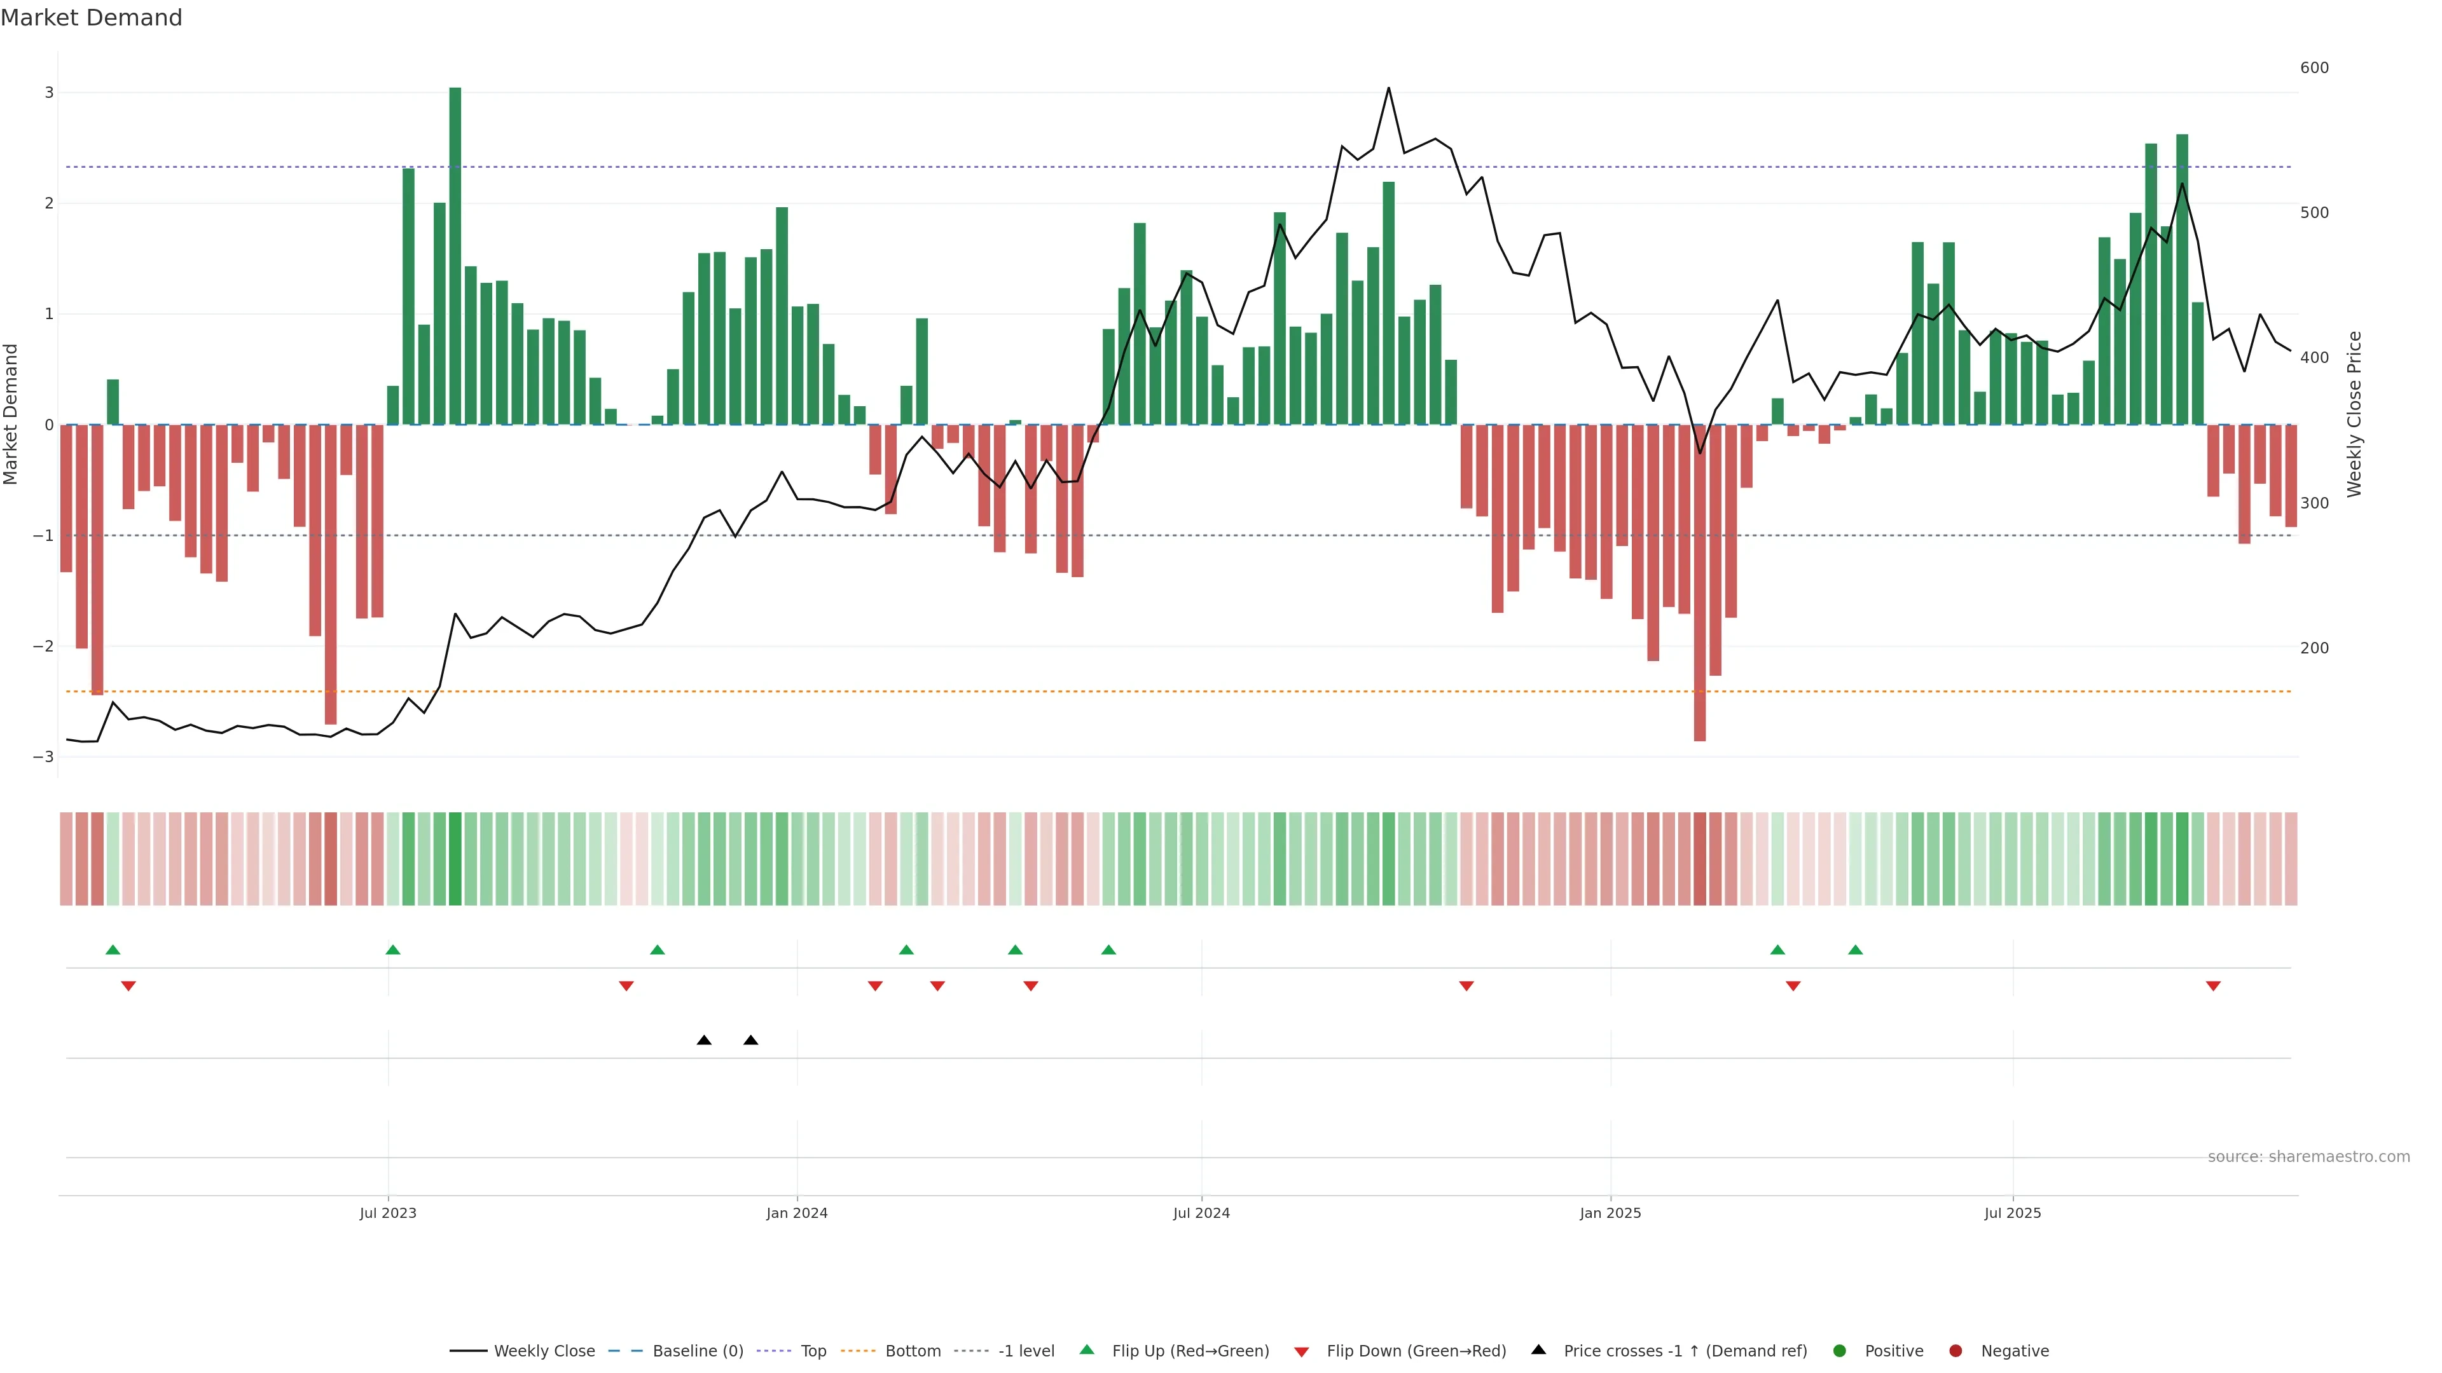The width and height of the screenshot is (2442, 1373).
Task: Click the black Price crosses -1 legend triangle
Action: [x=1538, y=1350]
